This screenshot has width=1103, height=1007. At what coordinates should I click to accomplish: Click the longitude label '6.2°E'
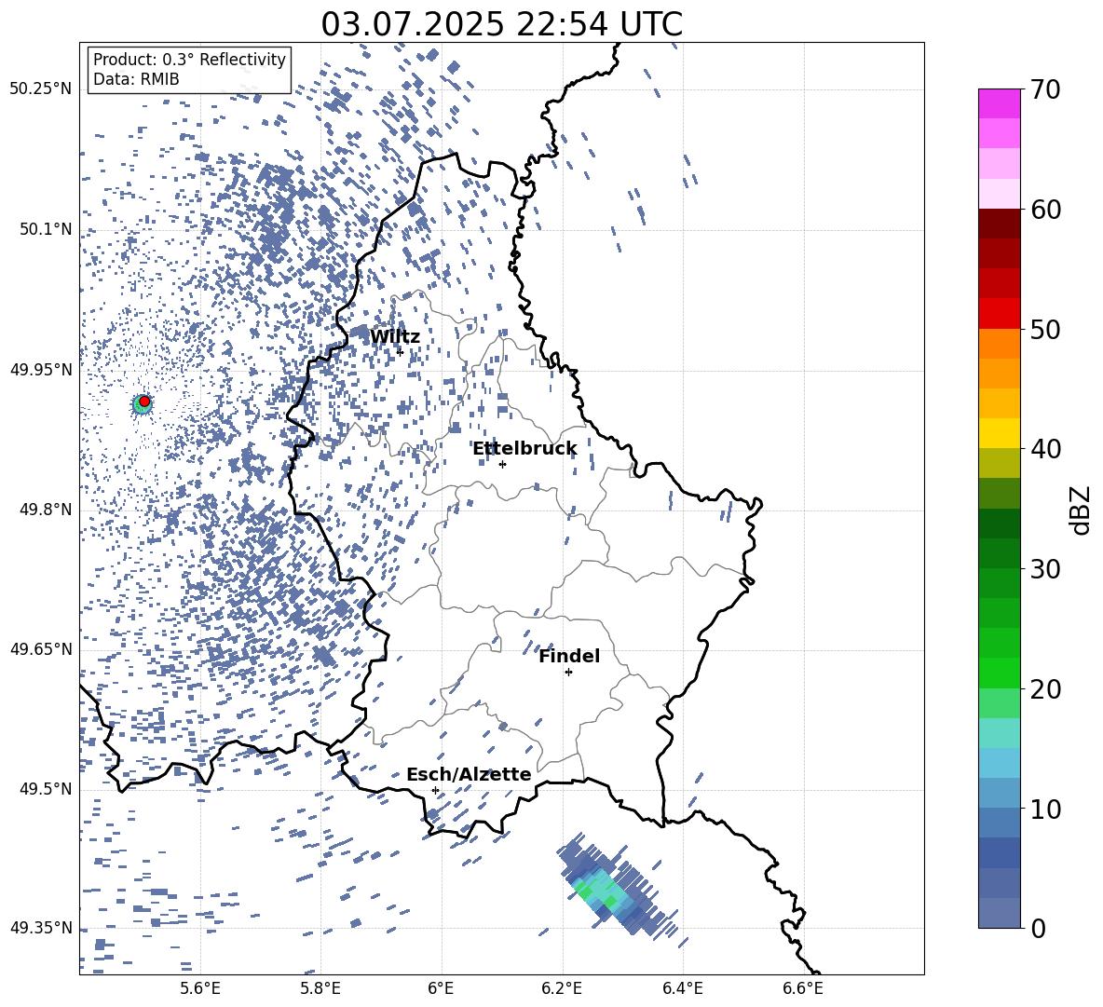562,988
